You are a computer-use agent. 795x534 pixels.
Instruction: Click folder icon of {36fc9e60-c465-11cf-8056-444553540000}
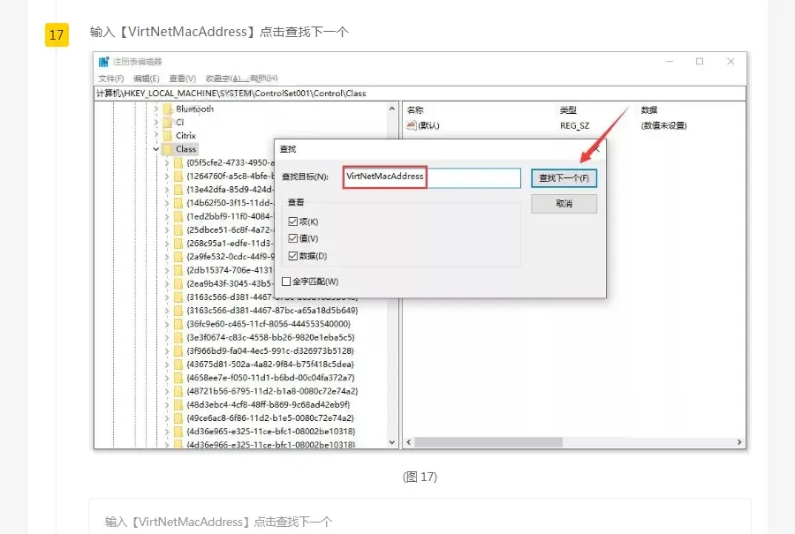tap(178, 324)
